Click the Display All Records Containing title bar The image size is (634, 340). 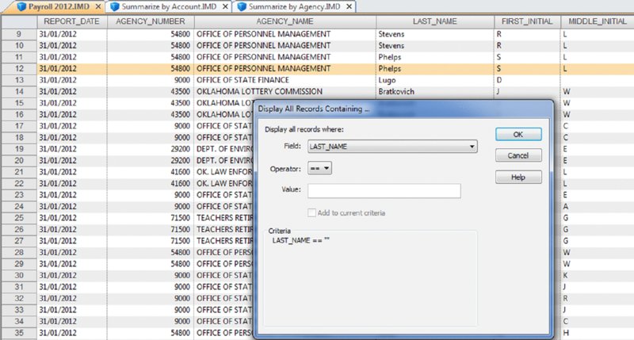403,109
